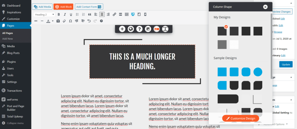
Task: Insert a special character (Omega)
Action: [70, 21]
